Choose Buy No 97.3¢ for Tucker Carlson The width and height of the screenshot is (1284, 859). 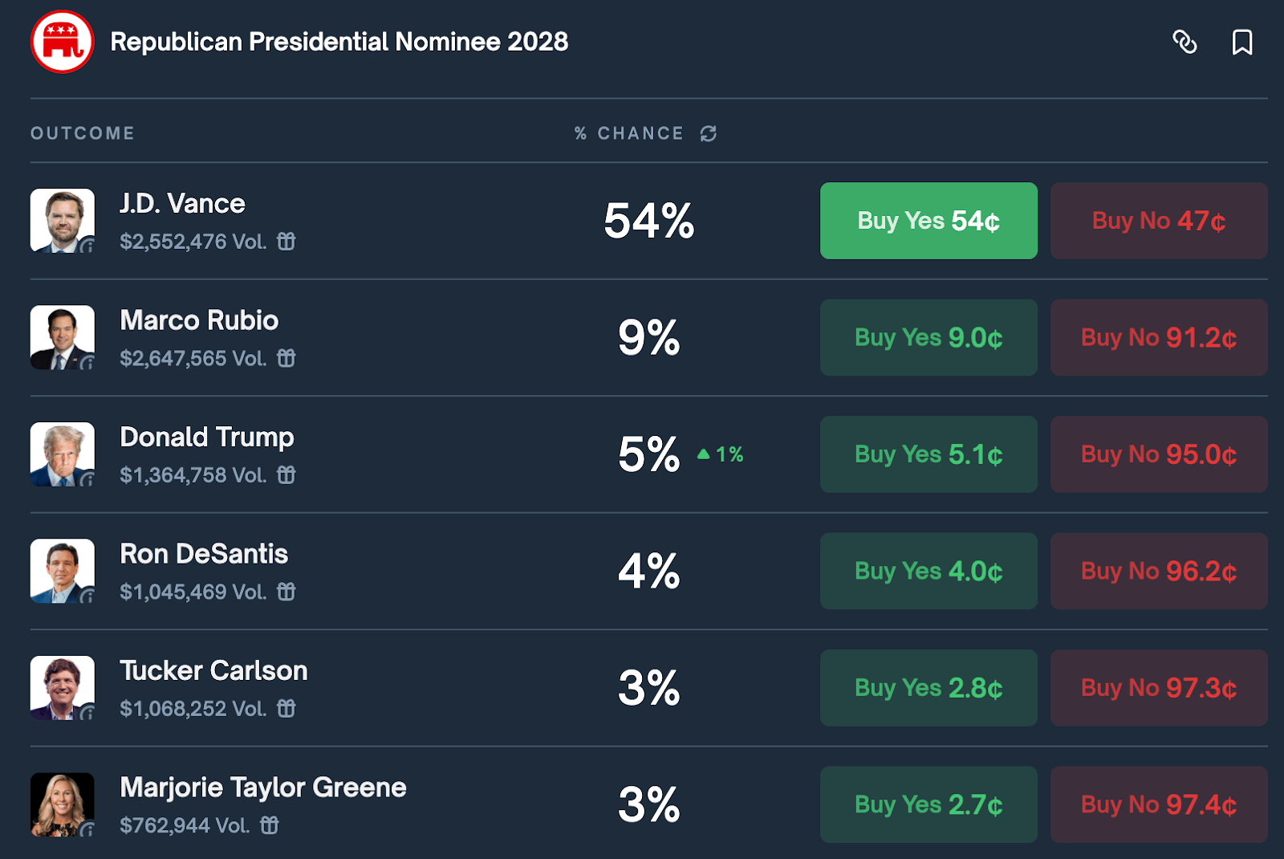click(1159, 688)
